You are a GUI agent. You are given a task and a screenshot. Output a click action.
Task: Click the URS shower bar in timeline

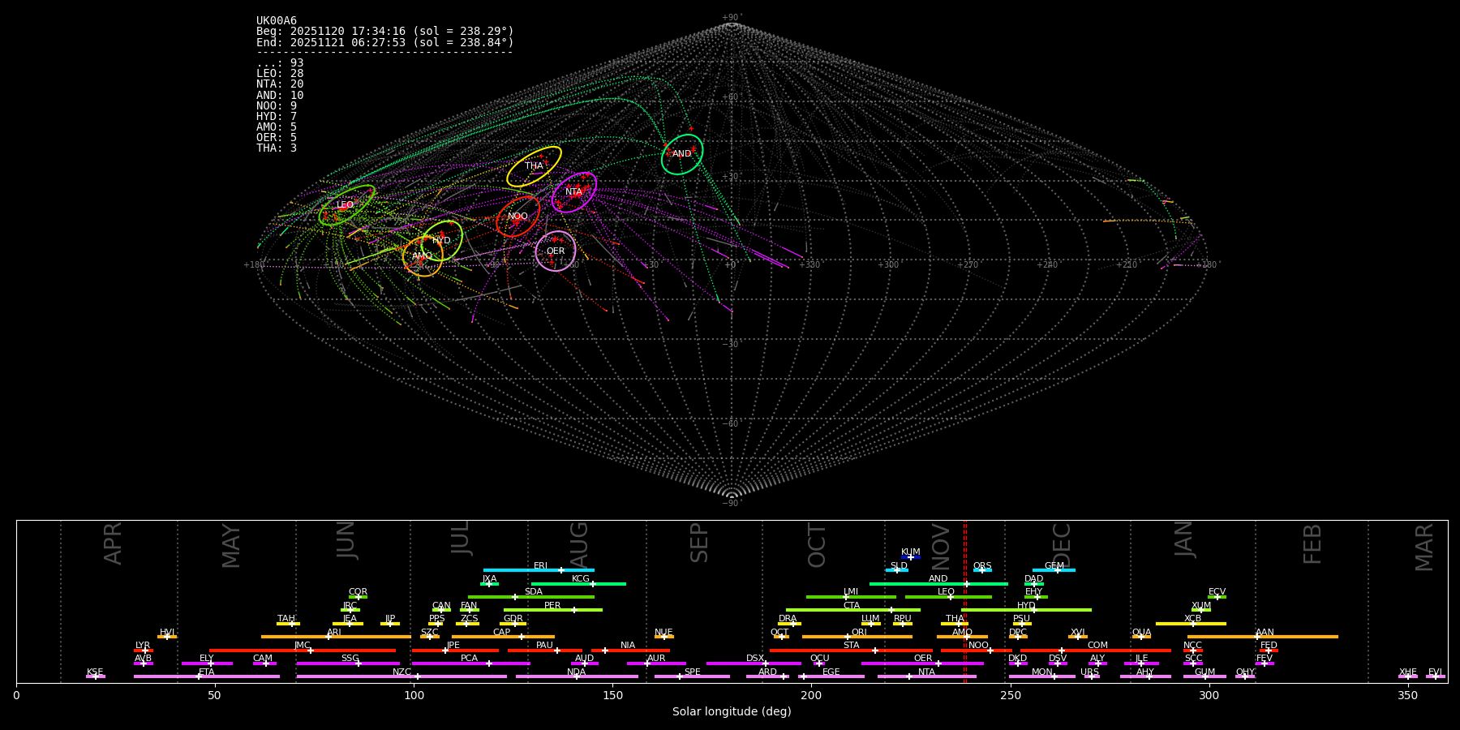[1091, 676]
